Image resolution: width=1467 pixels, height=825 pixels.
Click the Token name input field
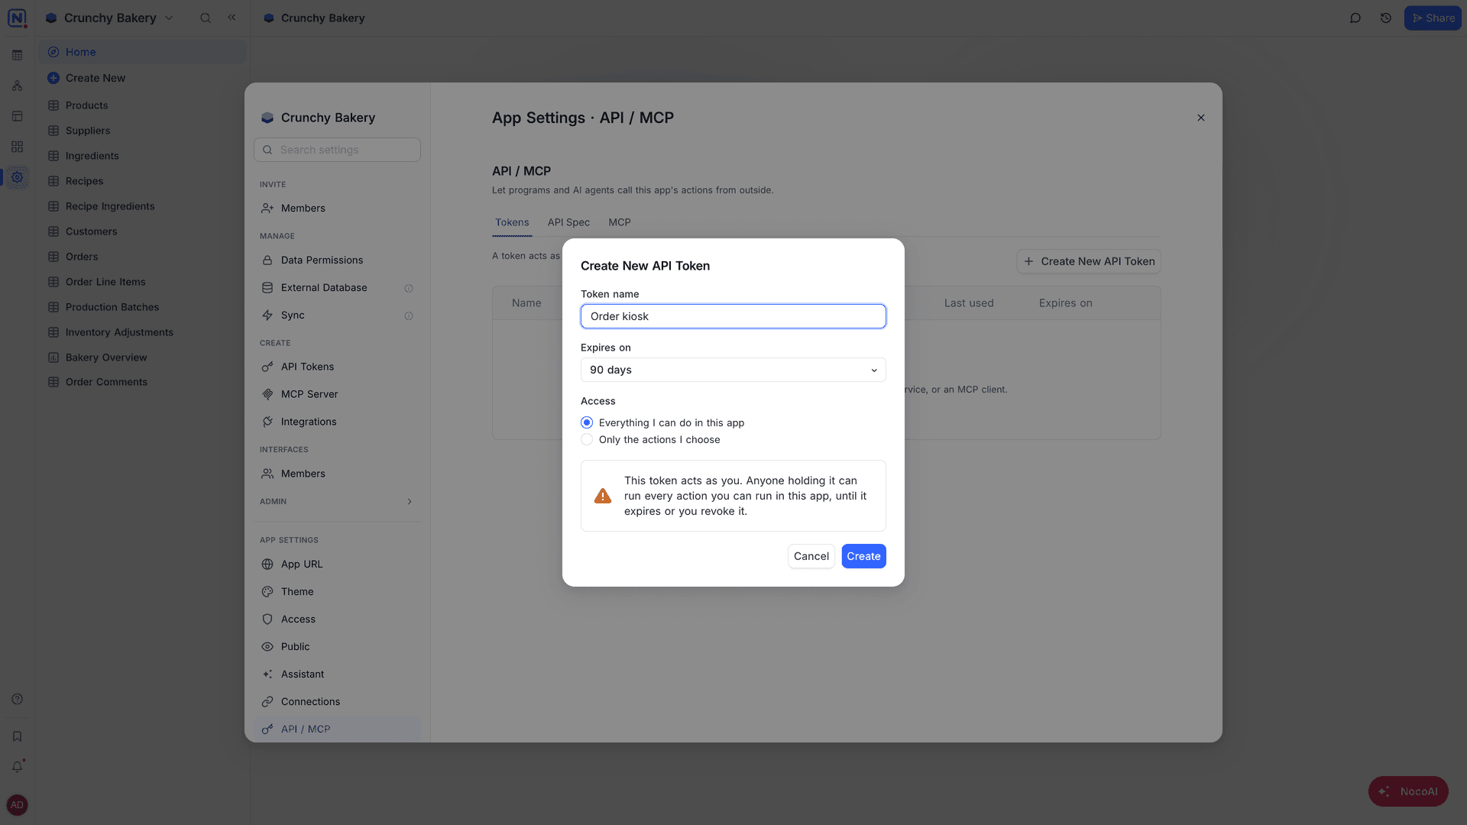pos(733,316)
